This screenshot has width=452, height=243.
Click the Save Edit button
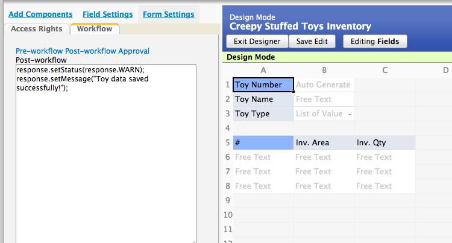coord(312,41)
